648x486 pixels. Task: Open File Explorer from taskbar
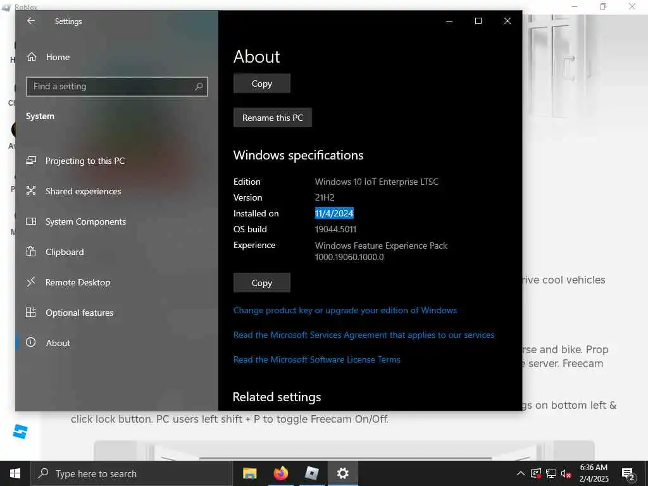click(249, 473)
